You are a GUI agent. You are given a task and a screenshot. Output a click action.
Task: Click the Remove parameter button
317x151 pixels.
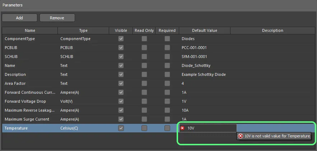(x=57, y=18)
